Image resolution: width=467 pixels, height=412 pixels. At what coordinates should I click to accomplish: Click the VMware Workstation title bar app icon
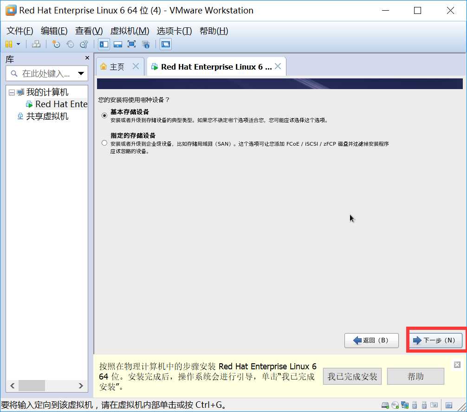pos(11,10)
